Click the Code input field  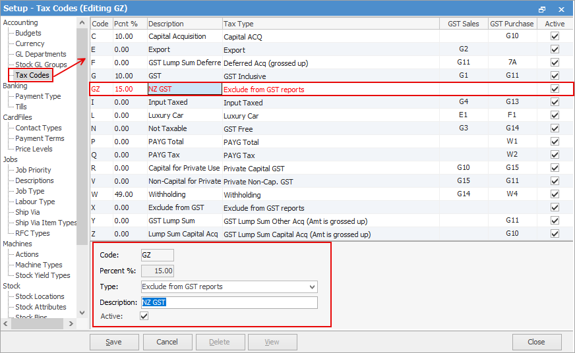pyautogui.click(x=158, y=256)
